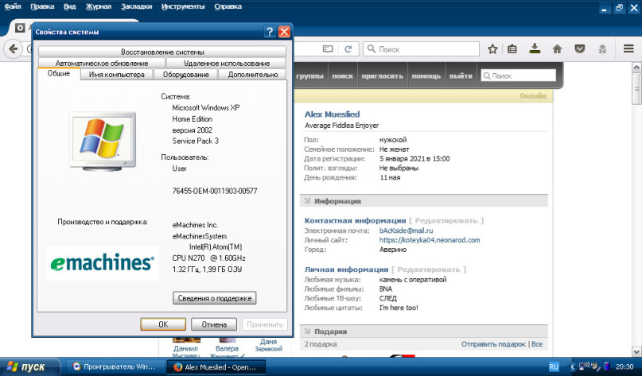This screenshot has height=376, width=642.
Task: Click bAcKside@mail.ru email link
Action: (x=406, y=231)
